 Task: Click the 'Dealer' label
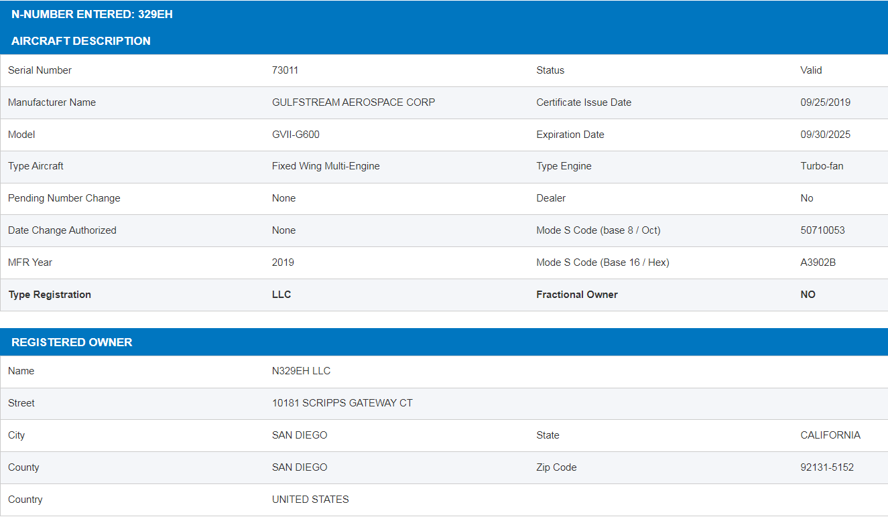551,198
